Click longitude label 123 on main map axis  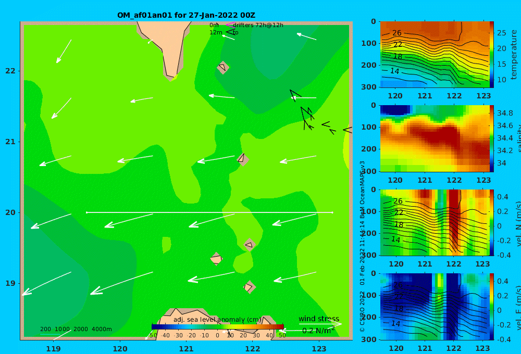pyautogui.click(x=319, y=349)
